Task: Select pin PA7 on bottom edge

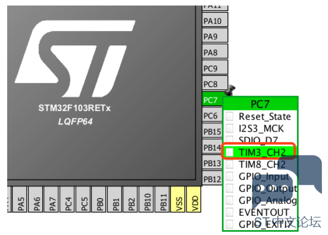Action: click(x=51, y=199)
